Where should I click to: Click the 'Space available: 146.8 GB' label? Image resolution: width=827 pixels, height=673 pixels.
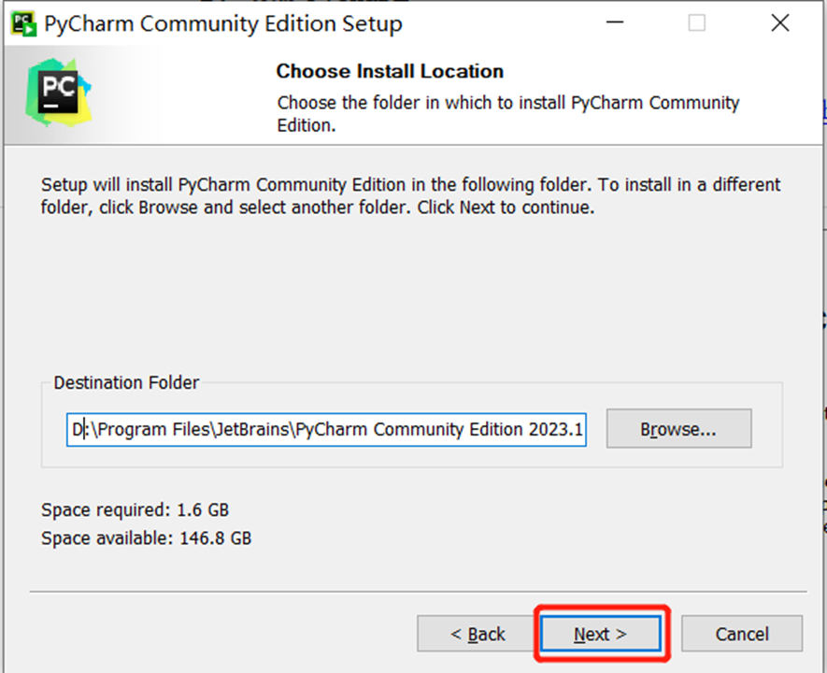point(146,538)
